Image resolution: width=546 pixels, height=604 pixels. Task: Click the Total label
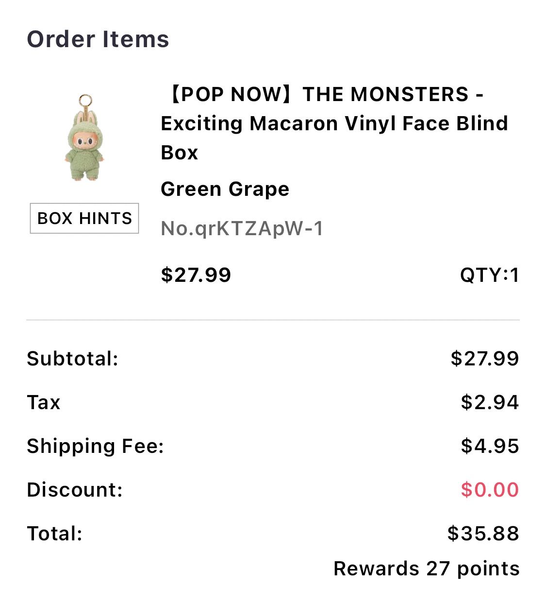coord(55,534)
